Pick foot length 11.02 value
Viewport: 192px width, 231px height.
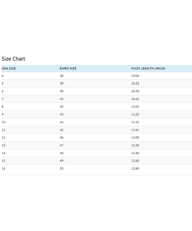(x=135, y=107)
